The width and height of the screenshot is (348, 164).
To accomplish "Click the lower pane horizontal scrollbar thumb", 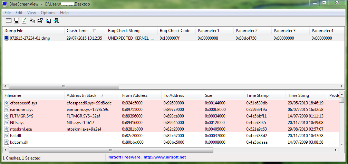I will coord(111,150).
